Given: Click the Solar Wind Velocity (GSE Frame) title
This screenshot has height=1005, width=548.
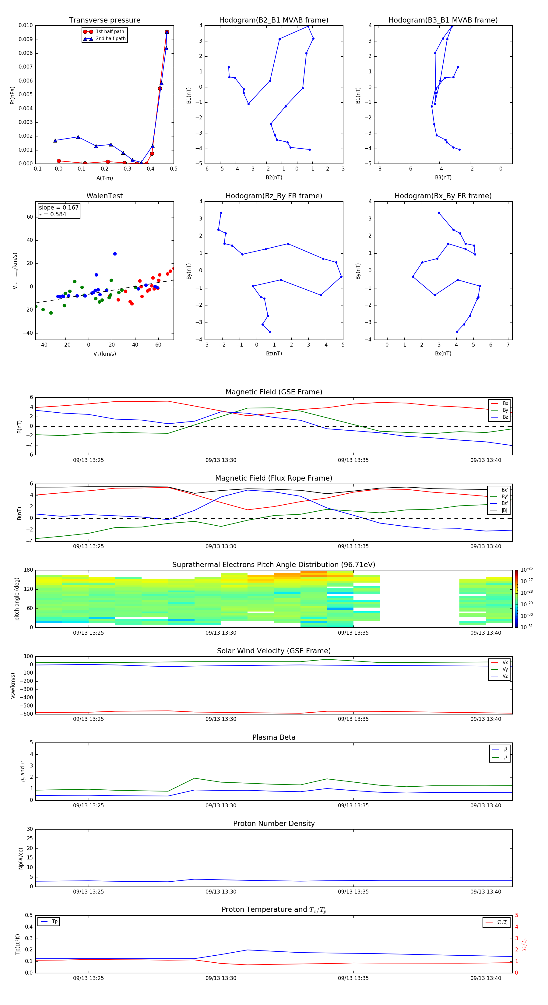Looking at the screenshot, I should coord(273,651).
